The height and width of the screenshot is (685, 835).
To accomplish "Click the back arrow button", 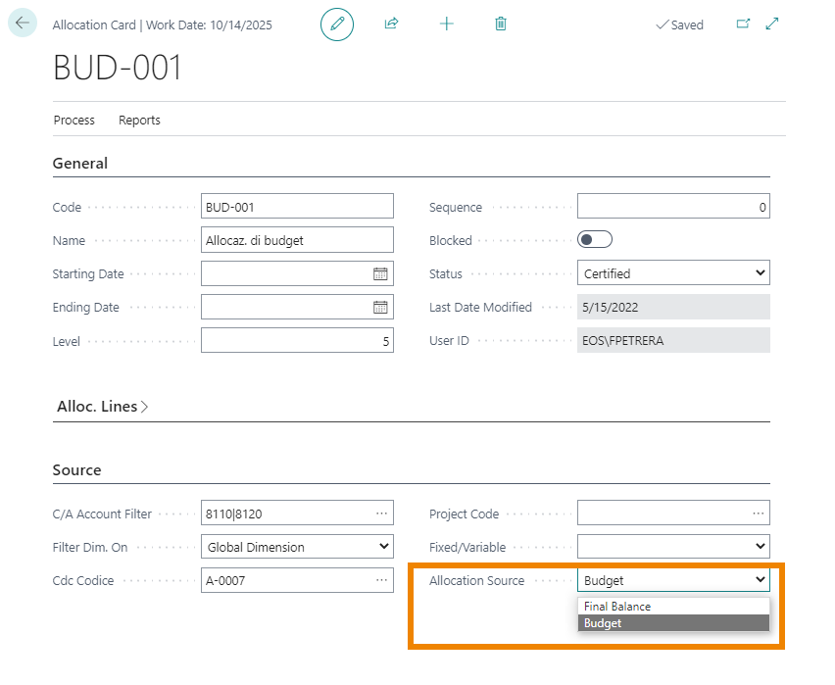I will (x=23, y=23).
